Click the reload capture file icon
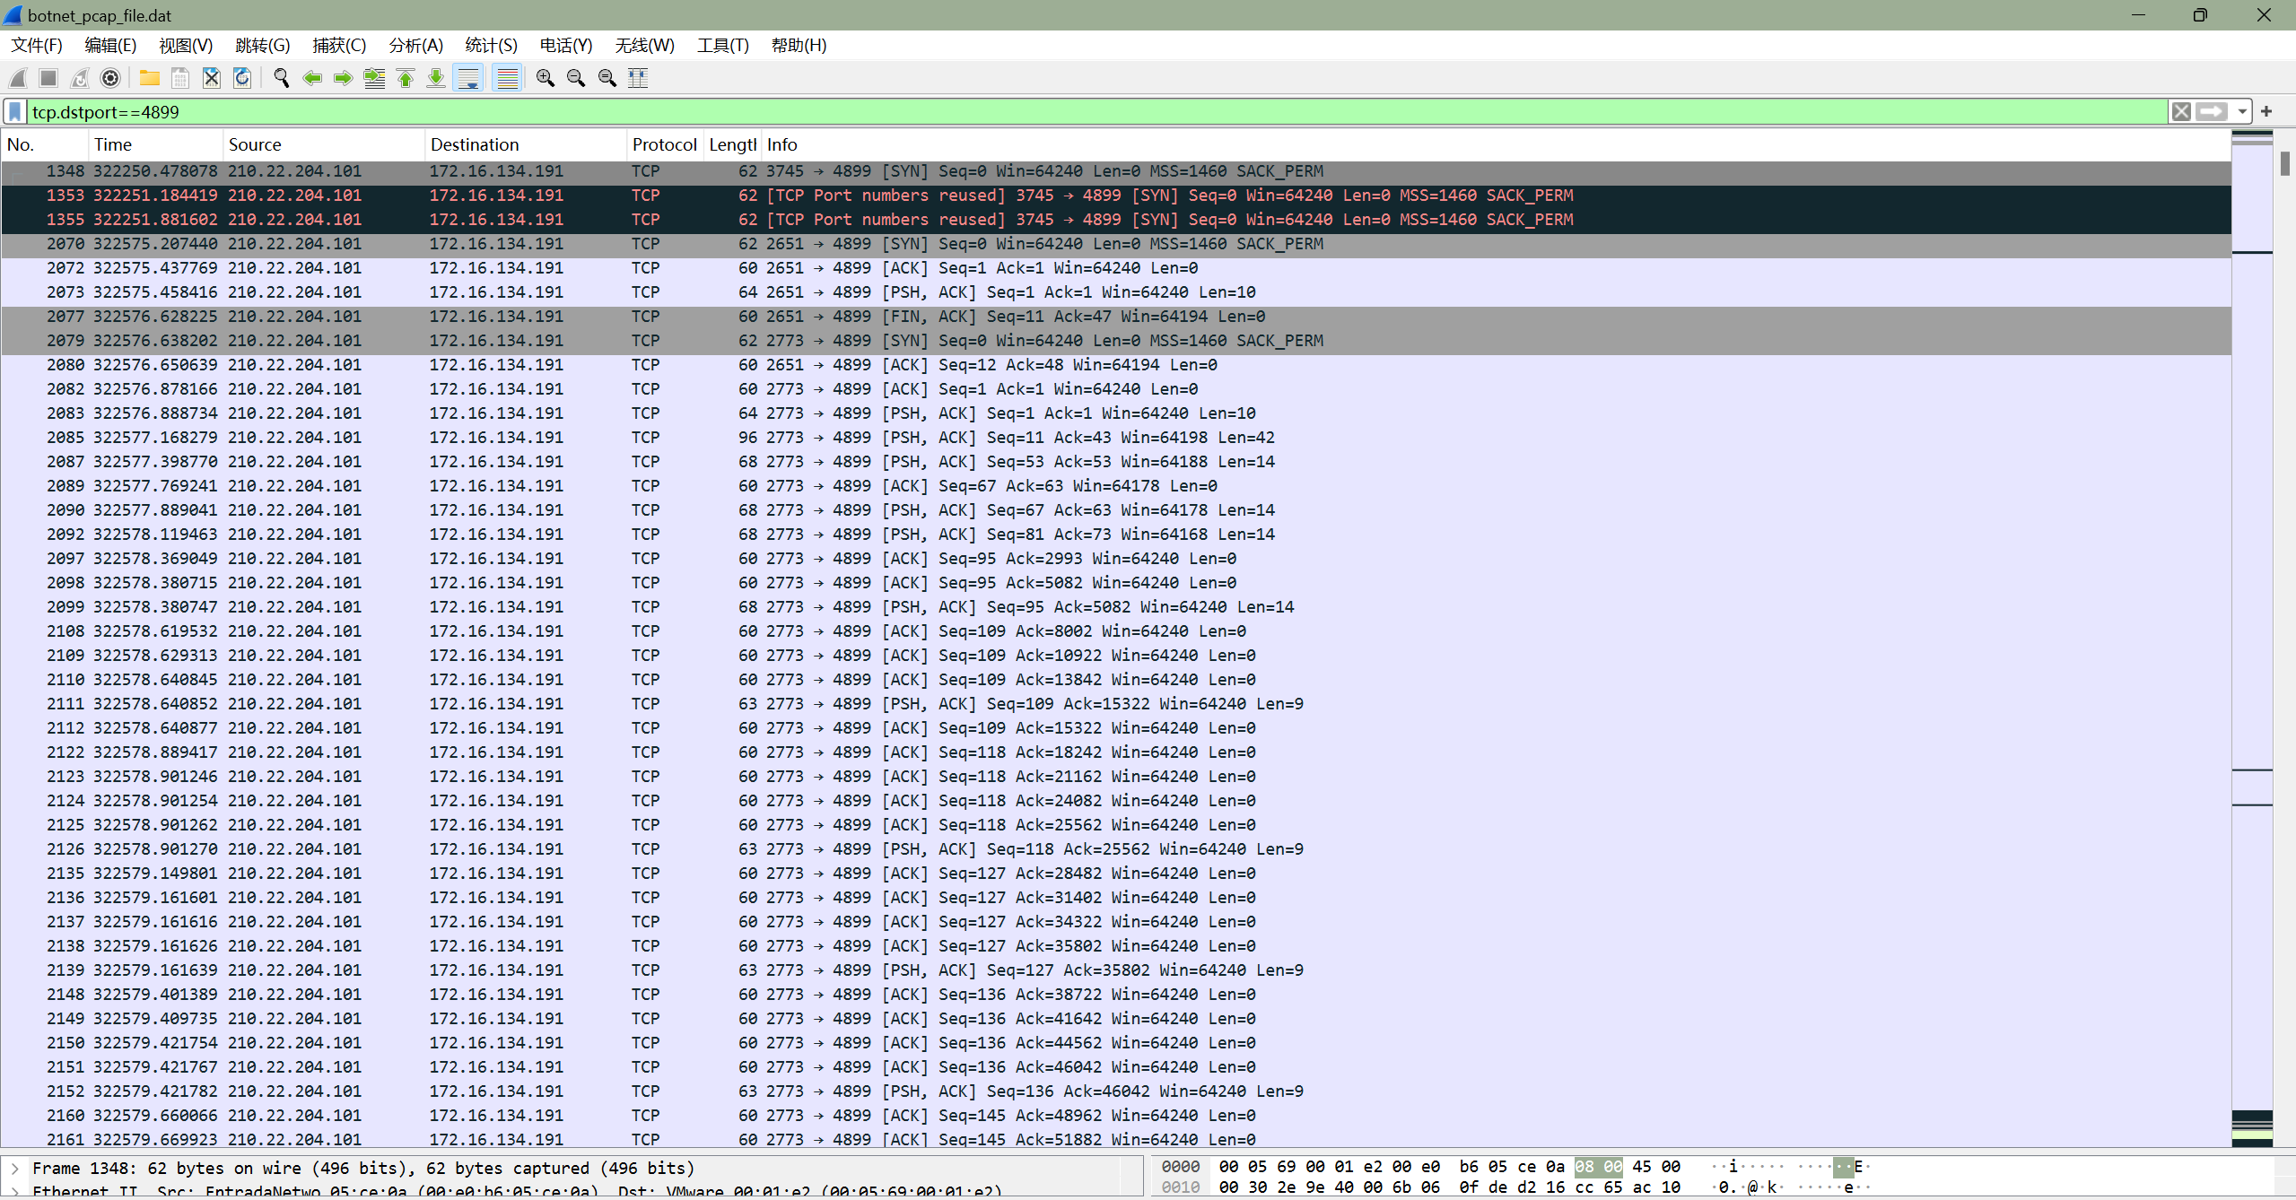This screenshot has height=1200, width=2296. [242, 78]
